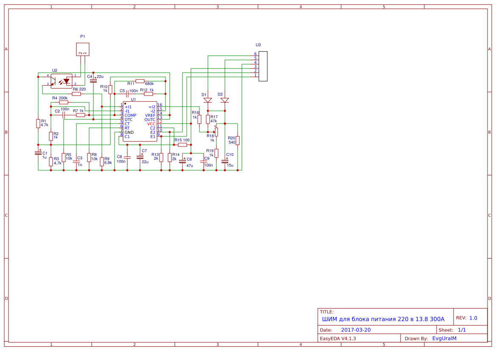Image resolution: width=496 pixels, height=351 pixels.
Task: Click the "+I1" pin label on U1
Action: pos(128,107)
